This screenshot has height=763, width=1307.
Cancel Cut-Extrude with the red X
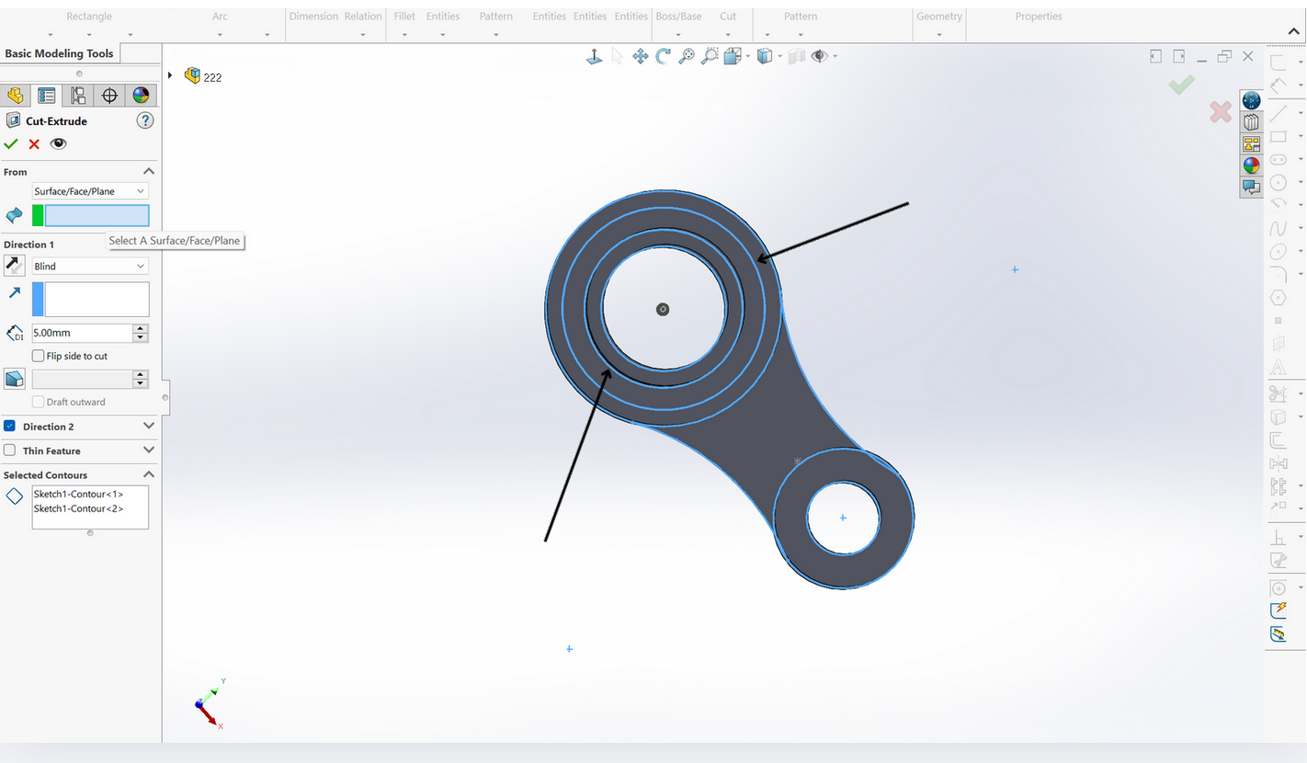34,144
